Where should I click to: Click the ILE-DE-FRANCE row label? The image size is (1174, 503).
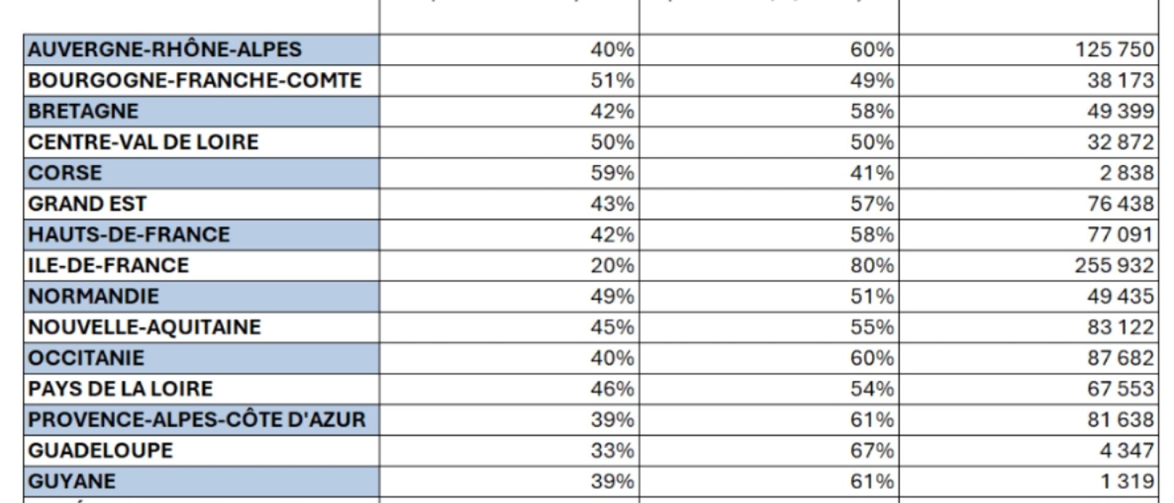(109, 265)
